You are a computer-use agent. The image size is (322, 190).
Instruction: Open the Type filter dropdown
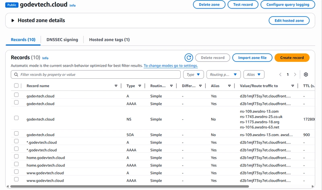click(194, 75)
